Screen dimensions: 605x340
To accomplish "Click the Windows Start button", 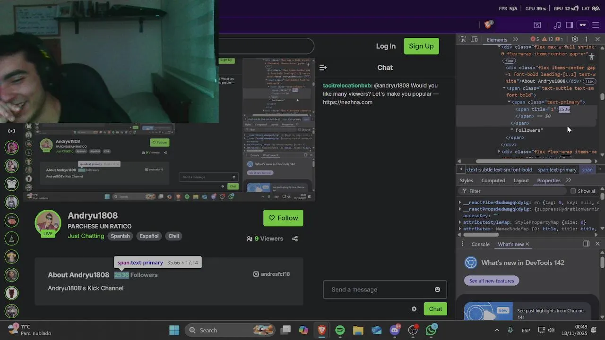I will 174,330.
